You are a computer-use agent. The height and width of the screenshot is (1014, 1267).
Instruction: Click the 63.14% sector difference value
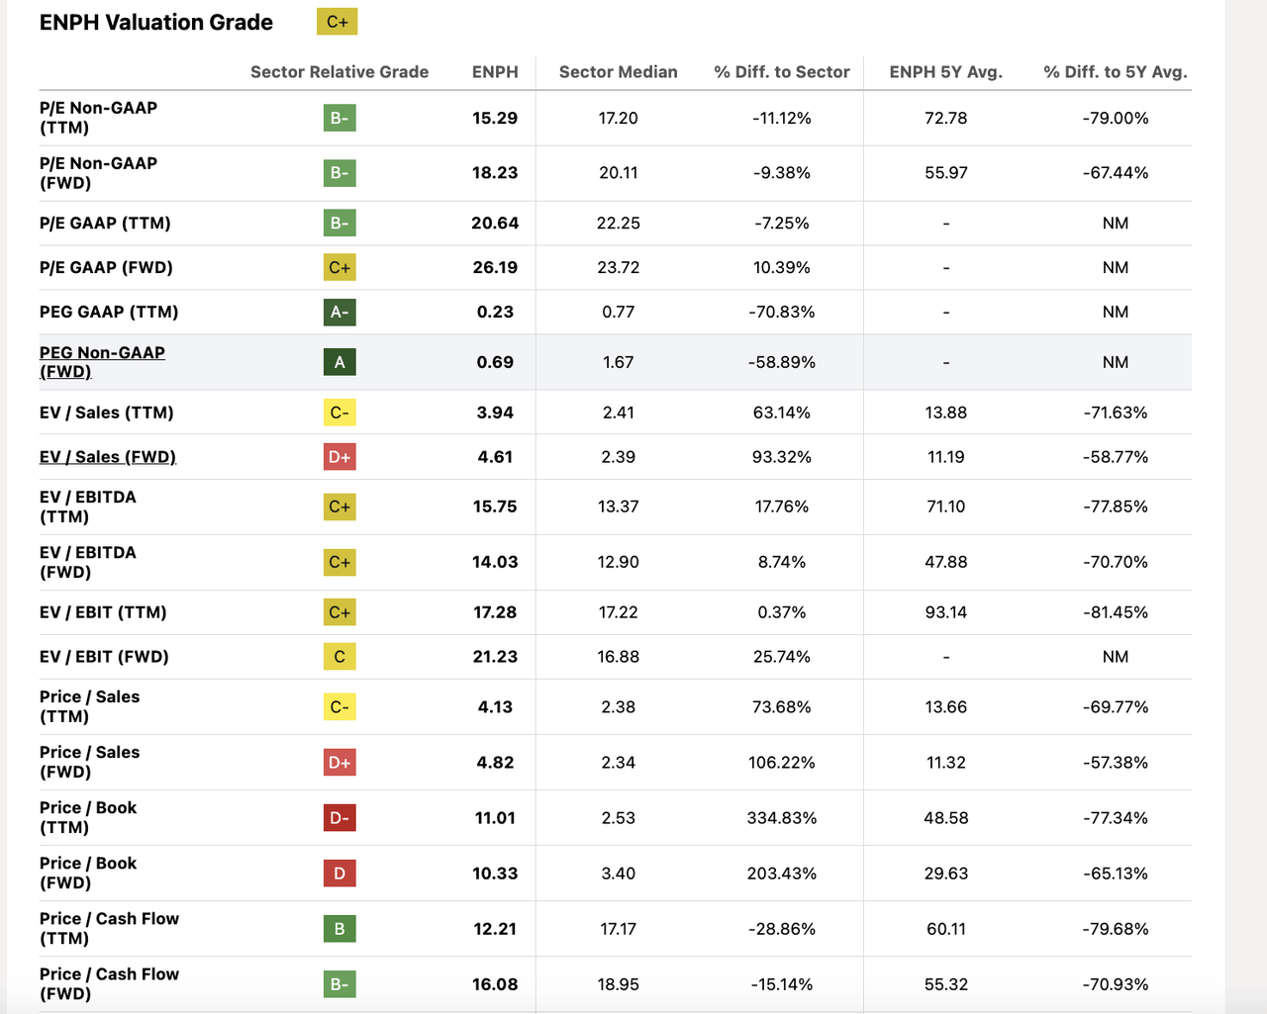(782, 413)
